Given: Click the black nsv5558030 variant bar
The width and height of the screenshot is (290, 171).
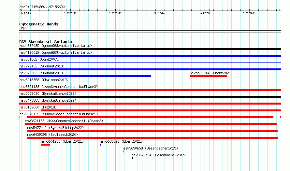Looking at the screenshot, I should (150, 97).
